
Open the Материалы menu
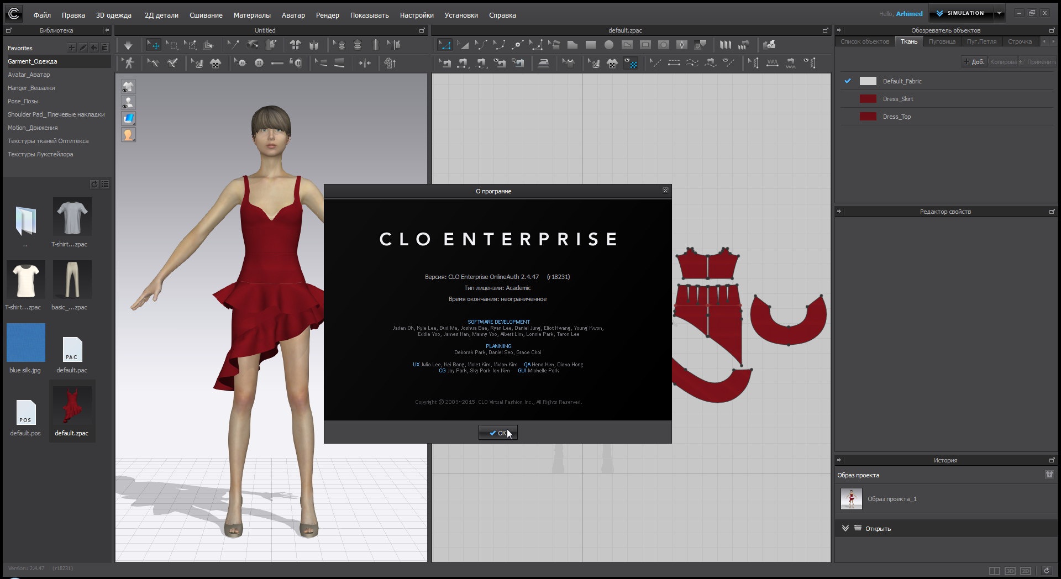(252, 15)
